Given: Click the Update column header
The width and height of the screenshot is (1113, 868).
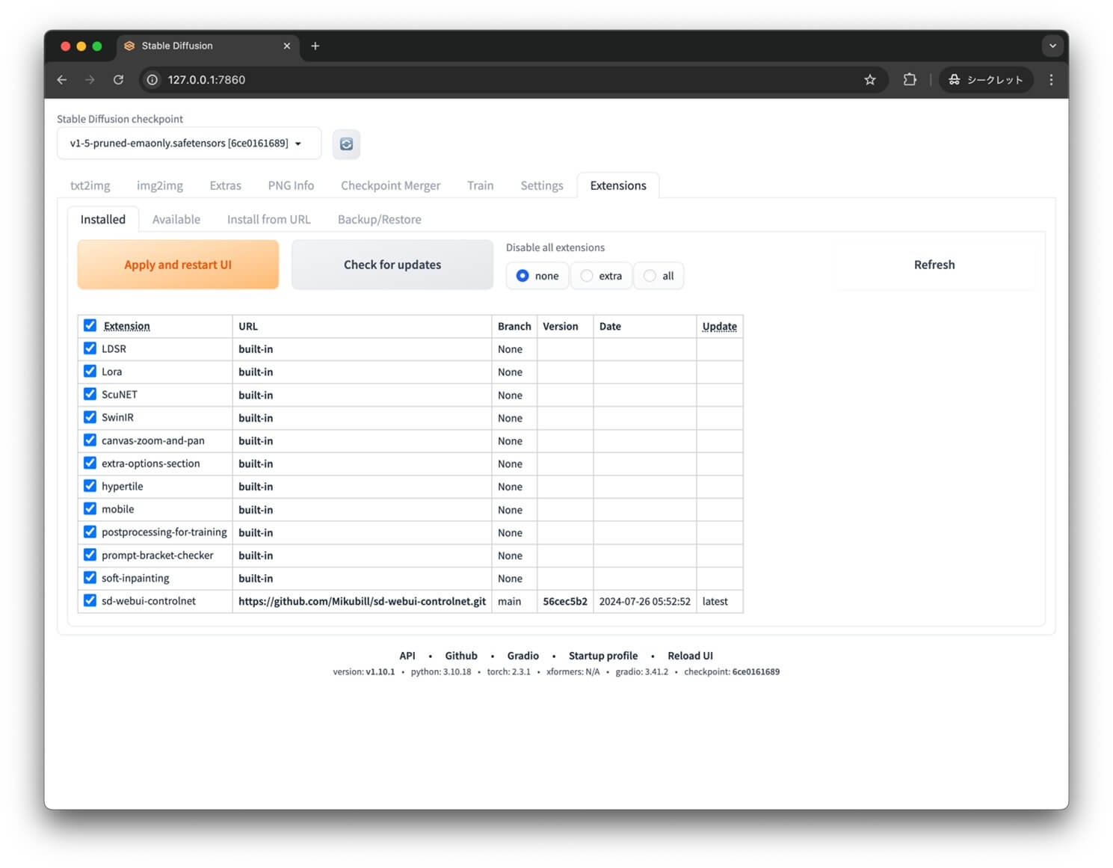Looking at the screenshot, I should click(719, 326).
